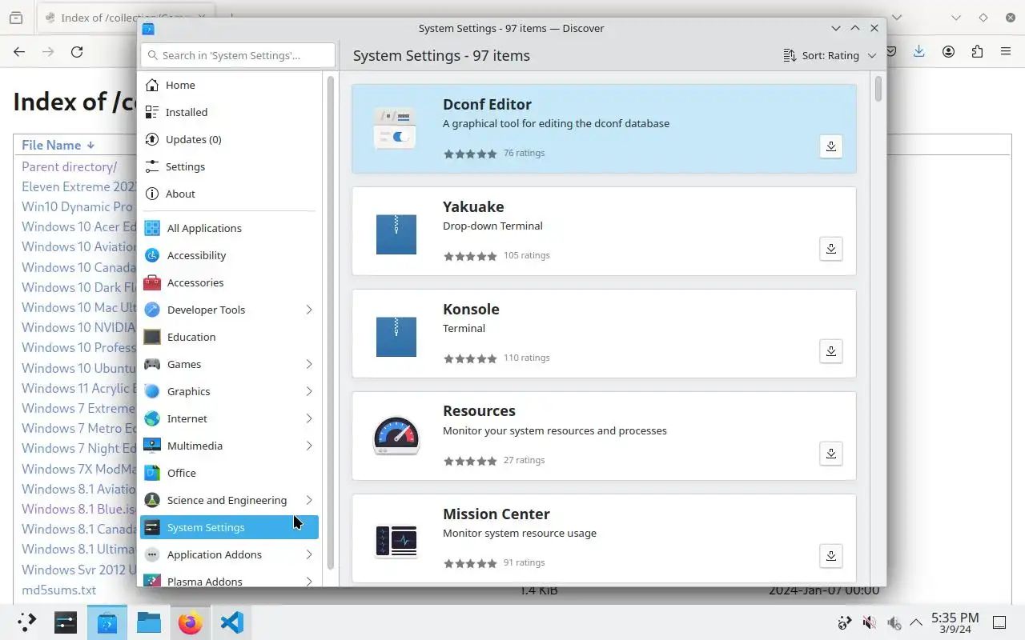Install Dconf Editor via its download button
The height and width of the screenshot is (640, 1025).
[831, 146]
